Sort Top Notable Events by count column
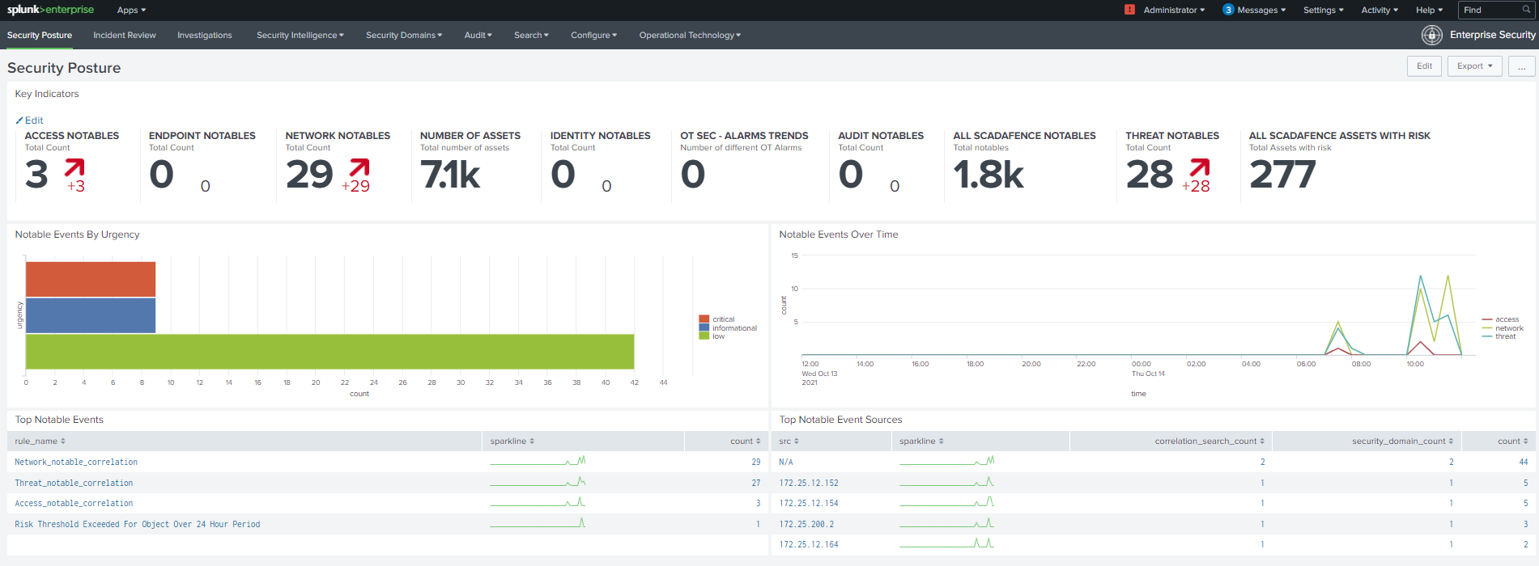This screenshot has width=1539, height=566. tap(744, 441)
